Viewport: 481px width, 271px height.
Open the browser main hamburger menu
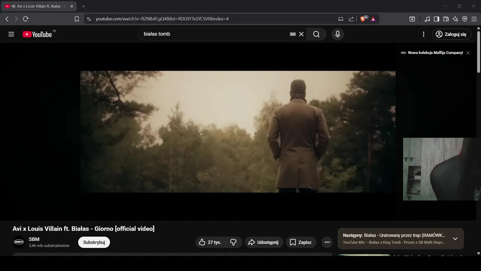[474, 19]
